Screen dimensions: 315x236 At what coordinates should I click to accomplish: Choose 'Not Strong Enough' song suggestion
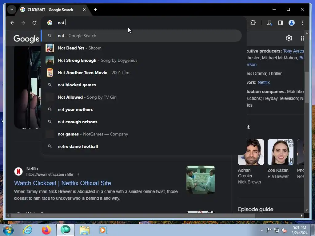tap(141, 60)
